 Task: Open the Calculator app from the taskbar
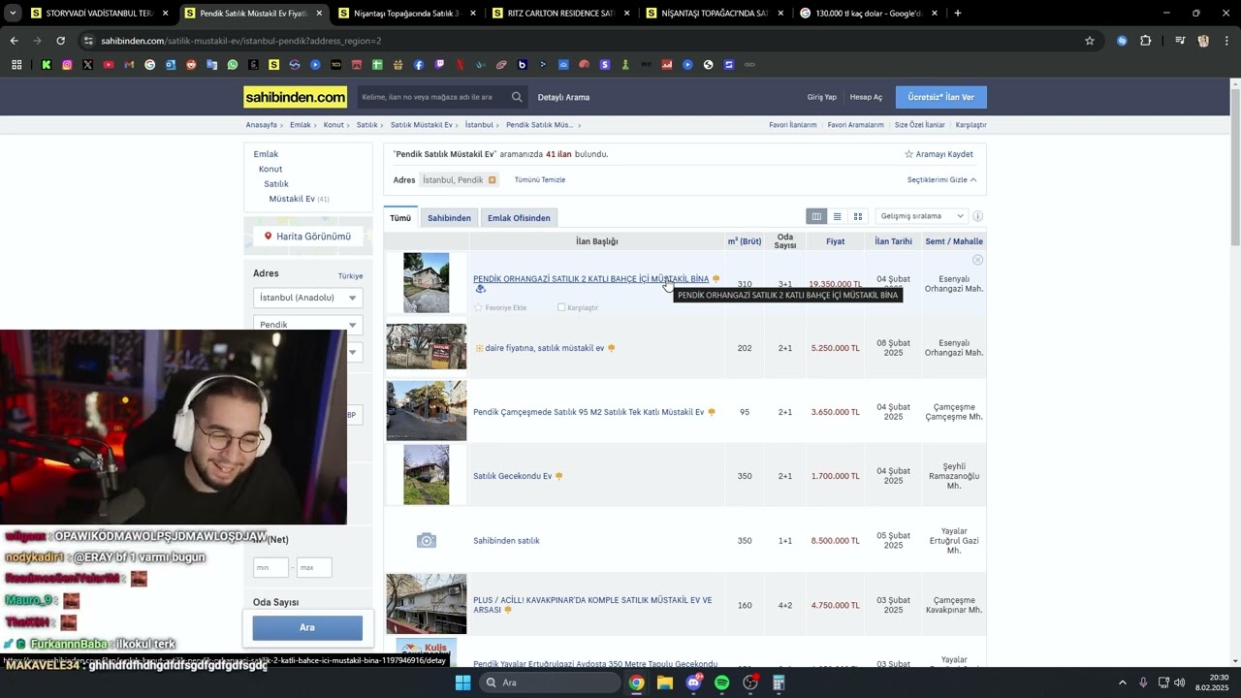click(779, 682)
